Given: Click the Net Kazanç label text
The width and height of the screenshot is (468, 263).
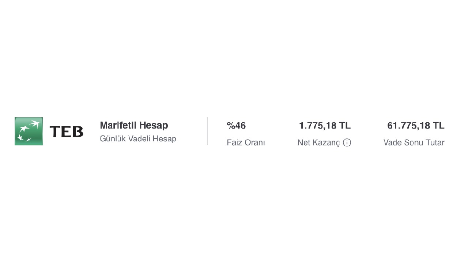Looking at the screenshot, I should point(318,142).
